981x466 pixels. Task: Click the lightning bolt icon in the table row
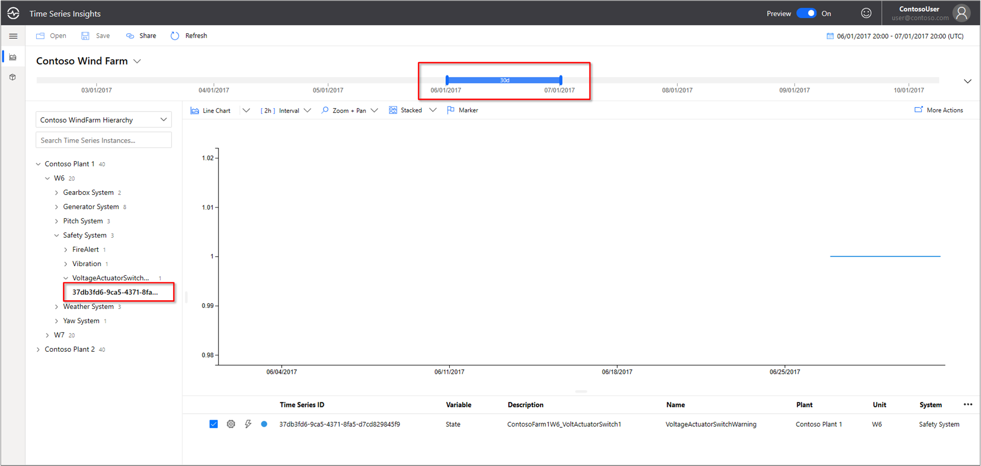click(248, 424)
